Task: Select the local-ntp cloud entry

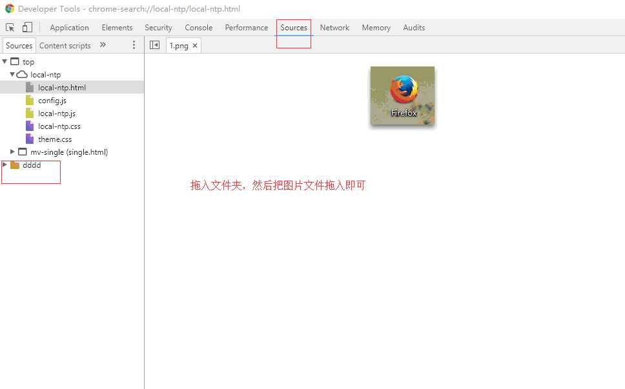Action: pos(72,74)
